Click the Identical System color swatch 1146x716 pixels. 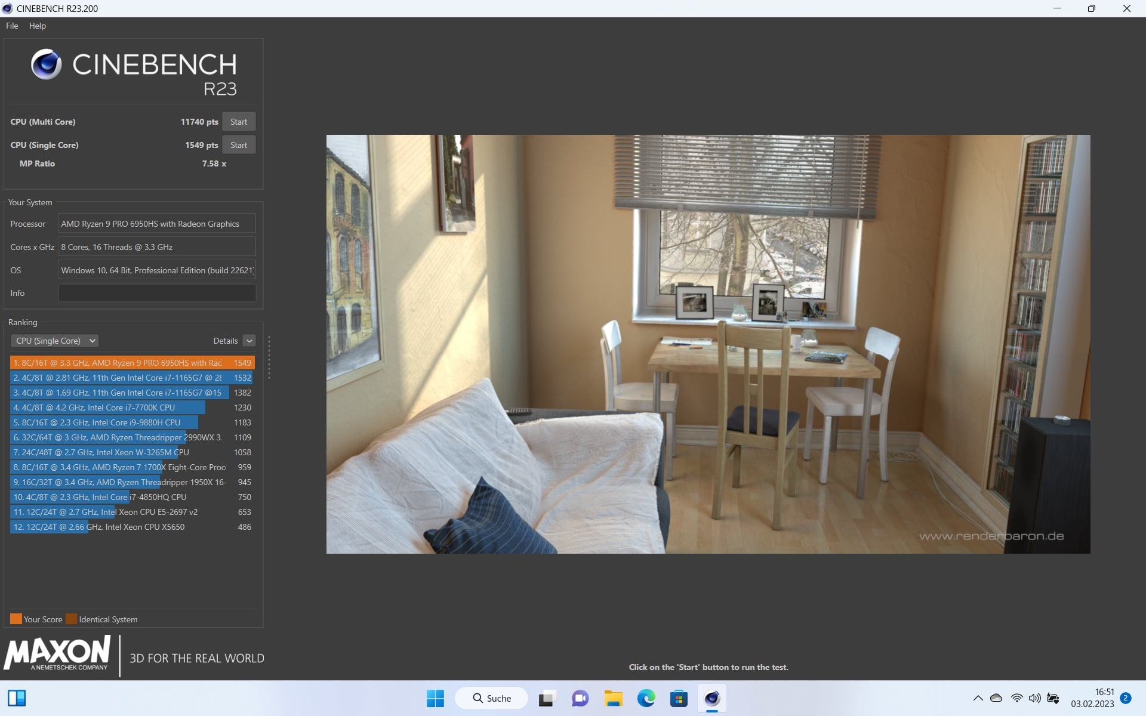(71, 619)
